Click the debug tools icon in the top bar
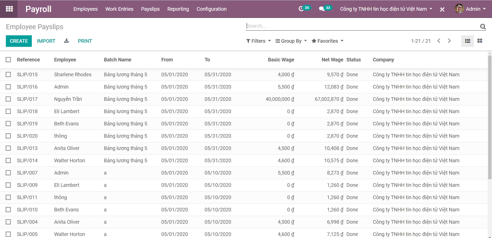Image resolution: width=492 pixels, height=238 pixels. 442,9
